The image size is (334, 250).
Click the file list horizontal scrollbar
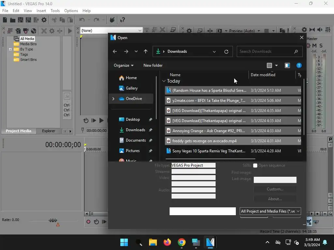[210, 159]
